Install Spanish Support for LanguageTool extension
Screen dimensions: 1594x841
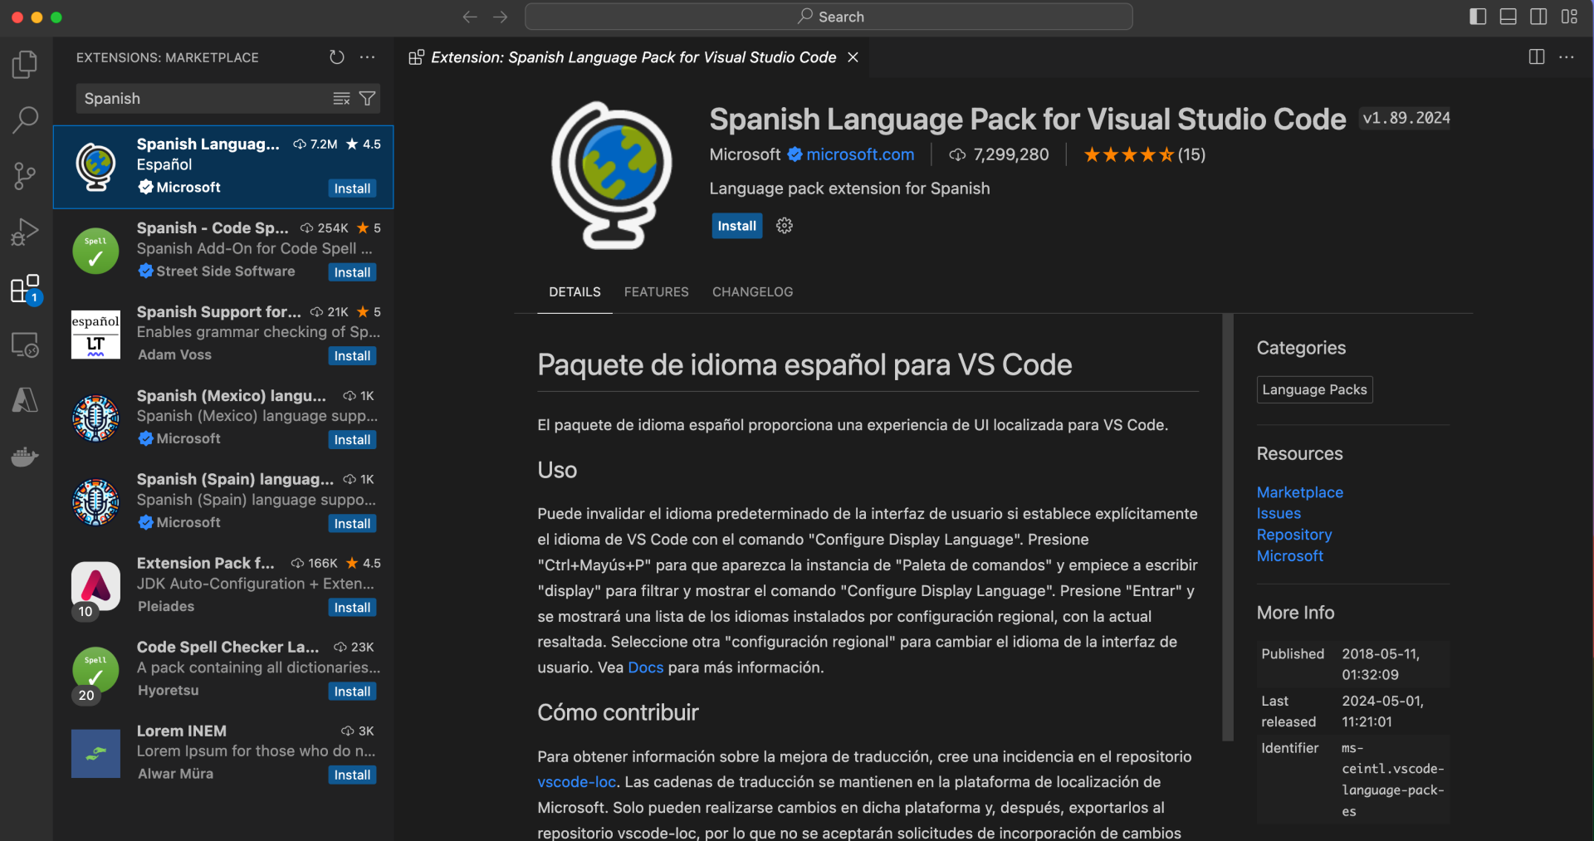pyautogui.click(x=352, y=356)
